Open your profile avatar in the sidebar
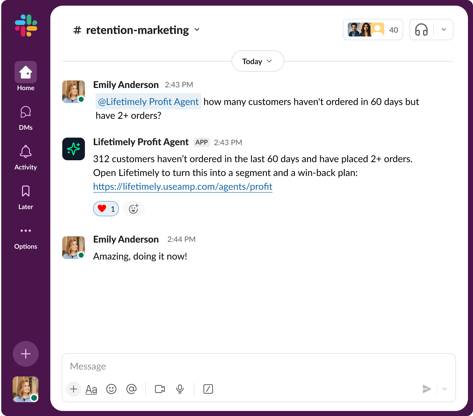Screen dimensions: 473x416 pos(25,389)
